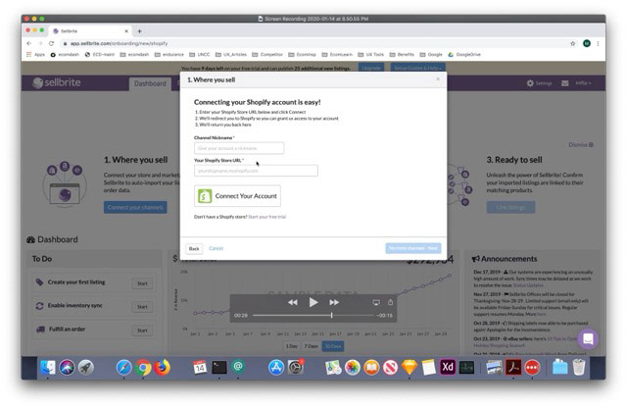Select 7 Days chart range
The image size is (627, 408).
311,346
